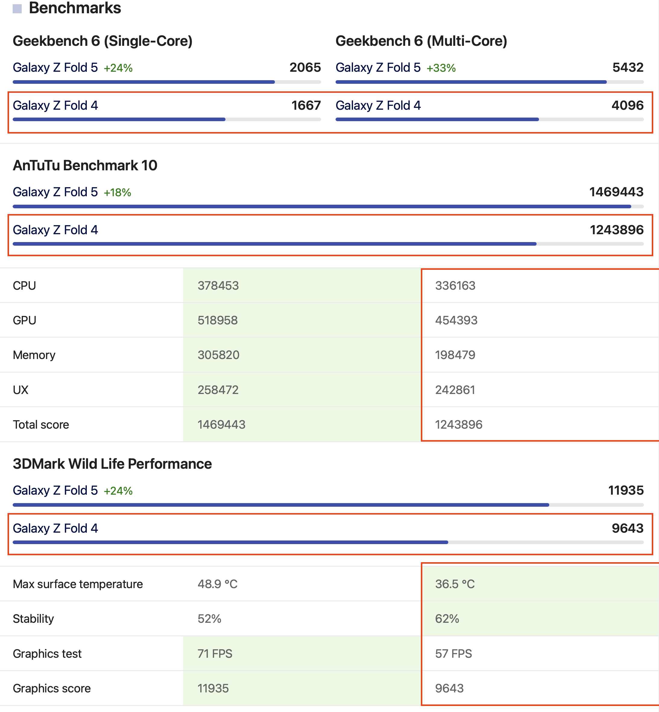
Task: Click the AnTuTu Benchmark 10 heading
Action: pos(85,165)
